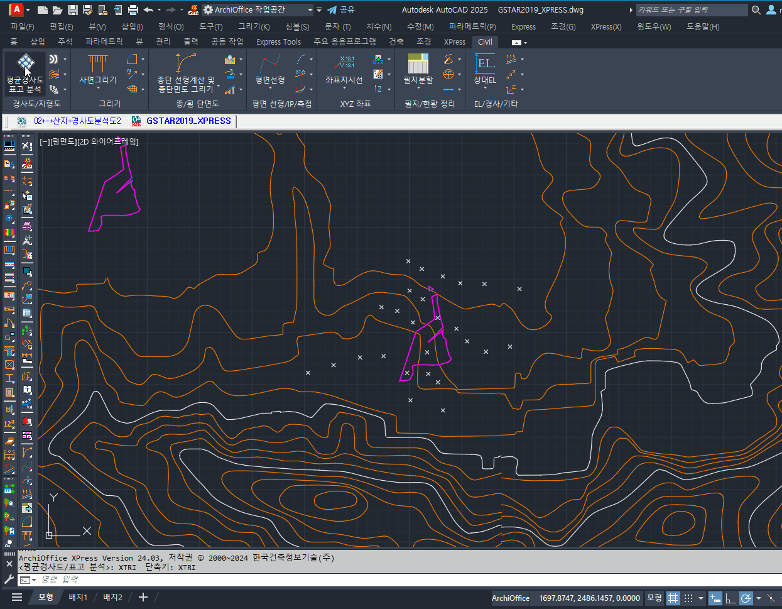Click the 공유 share button

(341, 10)
